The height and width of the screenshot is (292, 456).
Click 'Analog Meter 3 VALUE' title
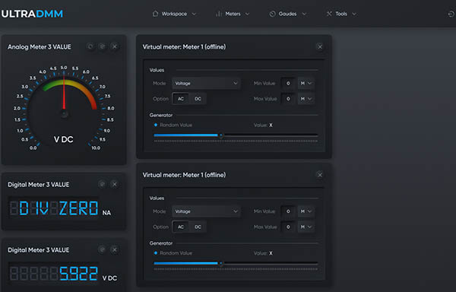pos(40,47)
